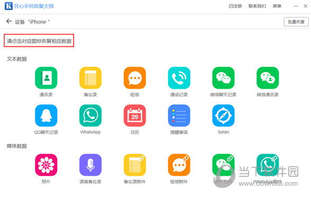Open the 菜单 menu in title bar
311x199 pixels.
(x=277, y=6)
